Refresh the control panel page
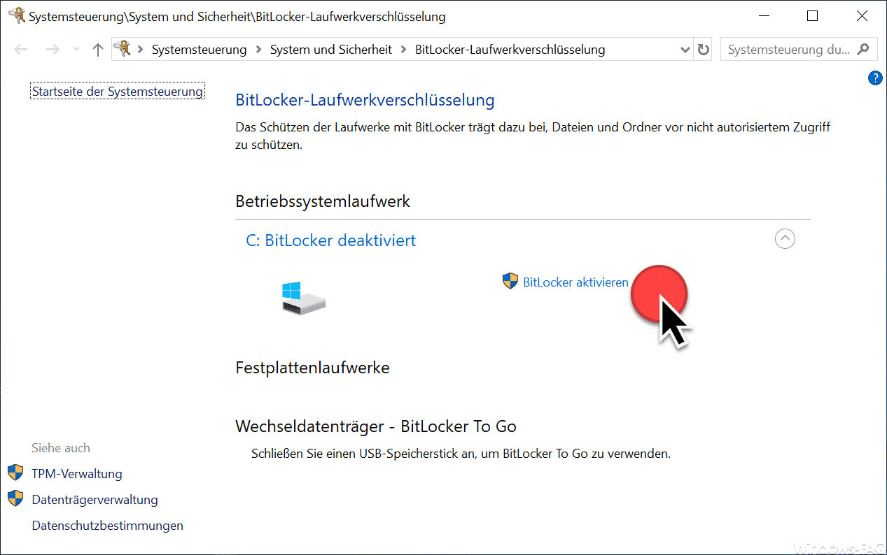Image resolution: width=887 pixels, height=555 pixels. pos(704,50)
